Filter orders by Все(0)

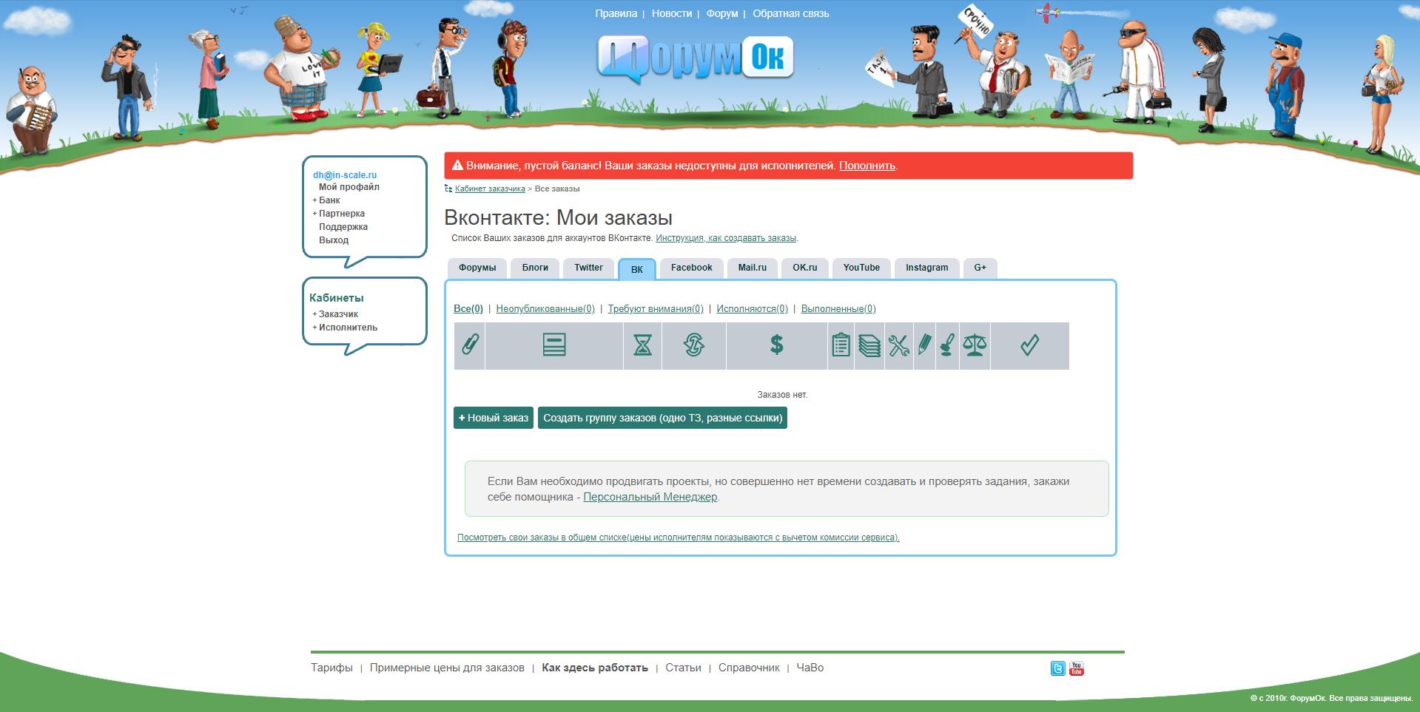click(468, 309)
